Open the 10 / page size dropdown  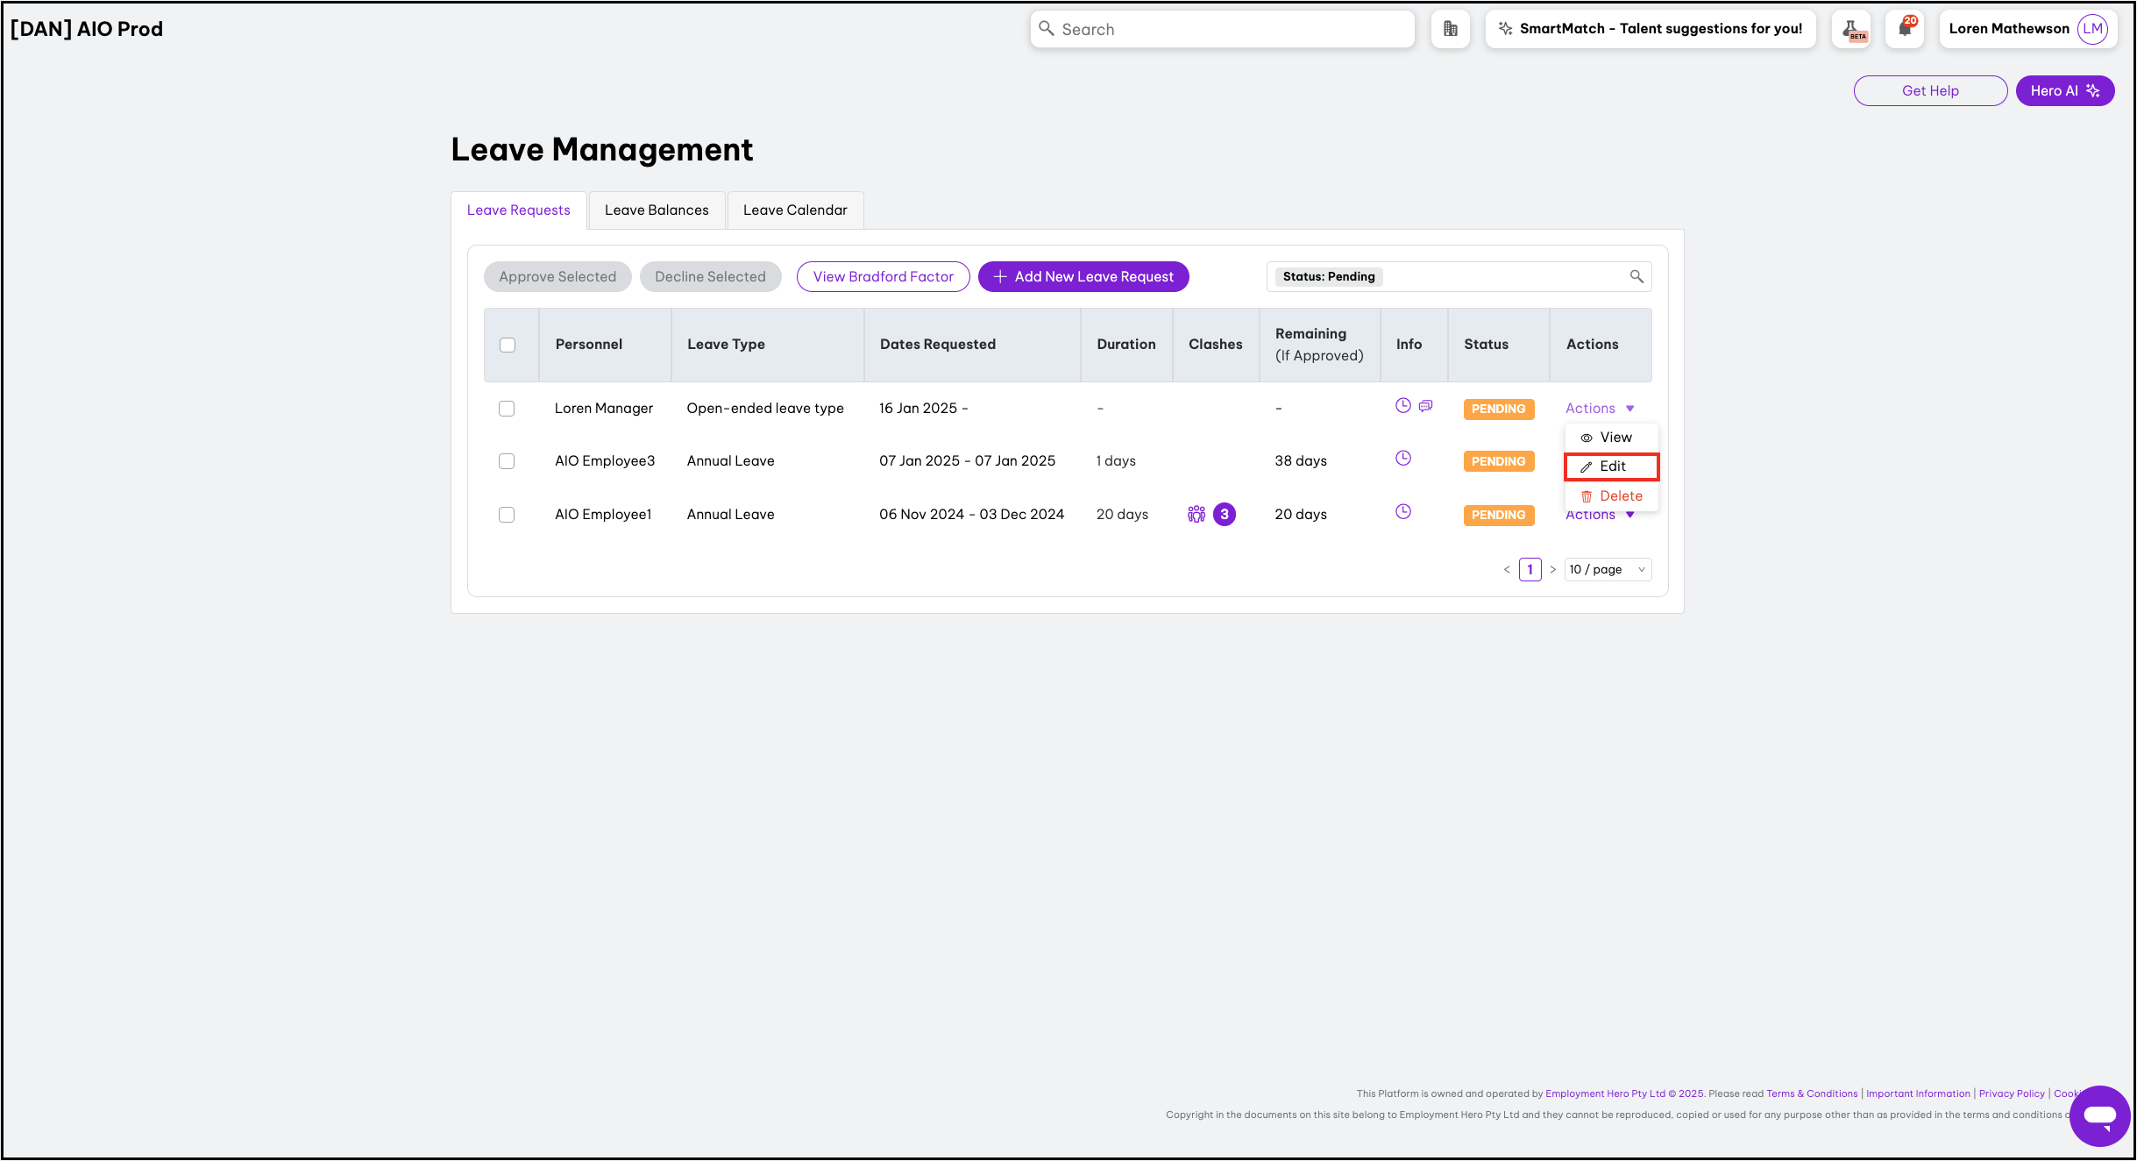pos(1608,569)
